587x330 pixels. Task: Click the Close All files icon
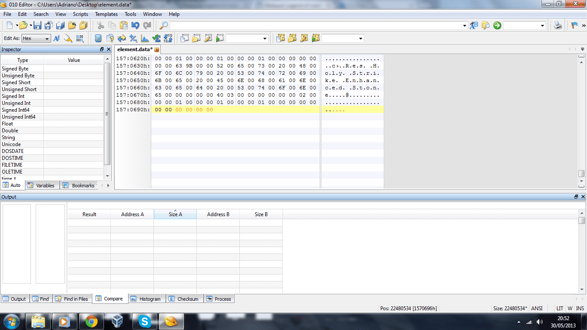pyautogui.click(x=83, y=25)
